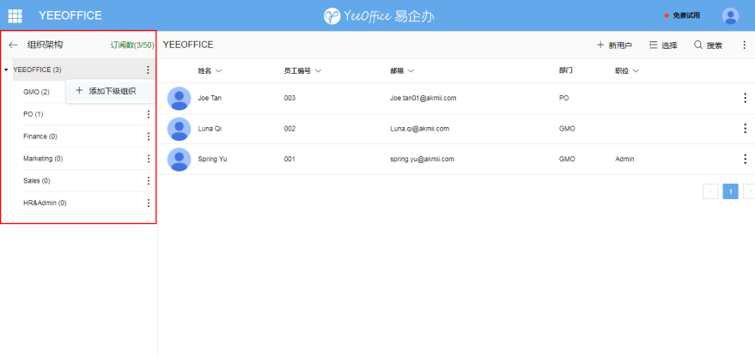
Task: Sort by the 邮箱 column dropdown
Action: click(411, 70)
